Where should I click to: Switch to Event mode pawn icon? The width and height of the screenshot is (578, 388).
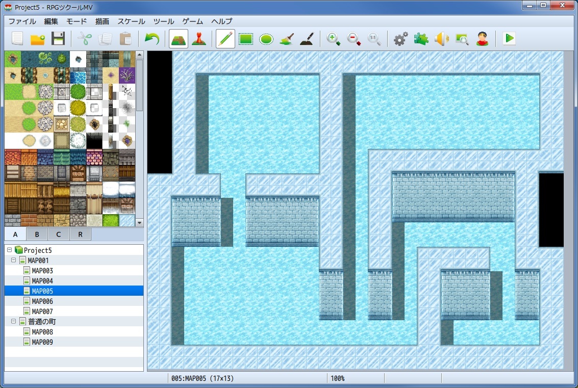[199, 38]
